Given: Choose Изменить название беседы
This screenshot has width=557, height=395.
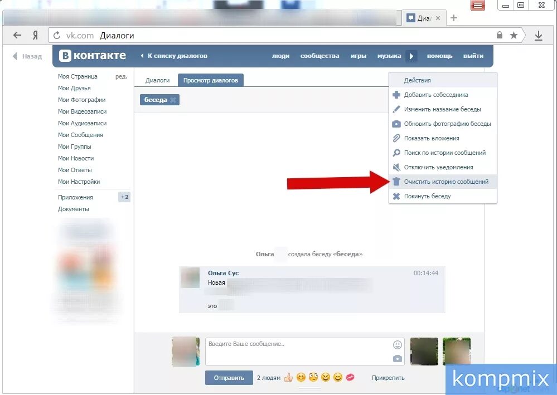Looking at the screenshot, I should (443, 109).
